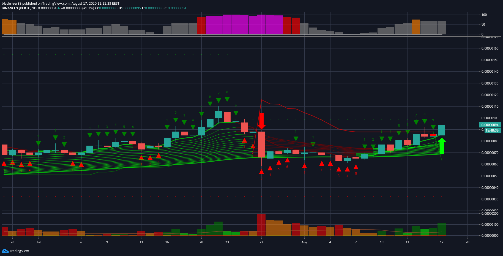Screen dimensions: 503x256
Task: Click the close value C:0.00000094
Action: pos(176,8)
